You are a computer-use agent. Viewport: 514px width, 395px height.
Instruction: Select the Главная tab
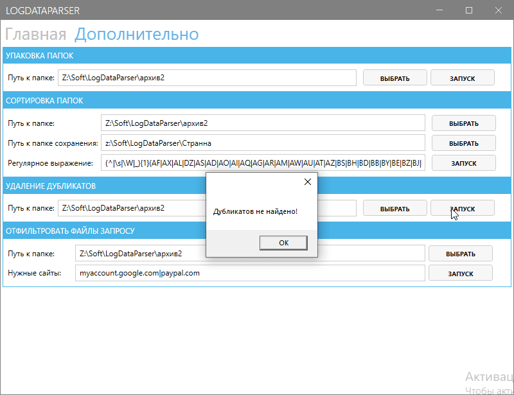[33, 34]
